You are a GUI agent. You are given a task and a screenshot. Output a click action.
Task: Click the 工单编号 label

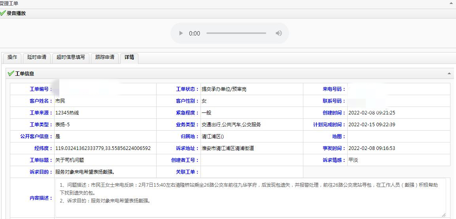pos(41,89)
